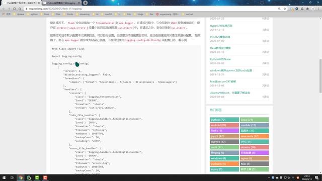
Task: Select the nginx tag
Action: click(254, 158)
